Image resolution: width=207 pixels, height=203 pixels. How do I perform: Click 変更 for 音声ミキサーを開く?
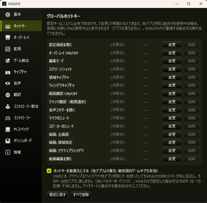point(172,110)
